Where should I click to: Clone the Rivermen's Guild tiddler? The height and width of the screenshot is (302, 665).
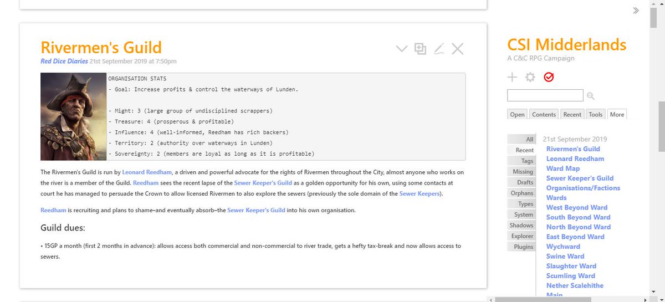420,49
